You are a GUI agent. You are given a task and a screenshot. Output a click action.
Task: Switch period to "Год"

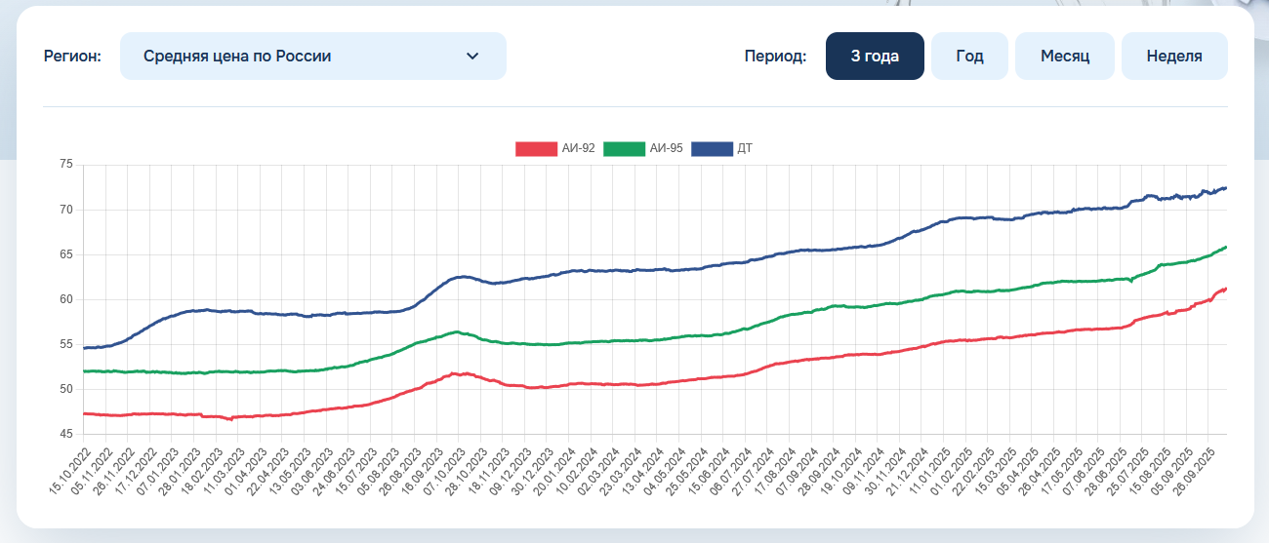tap(969, 57)
